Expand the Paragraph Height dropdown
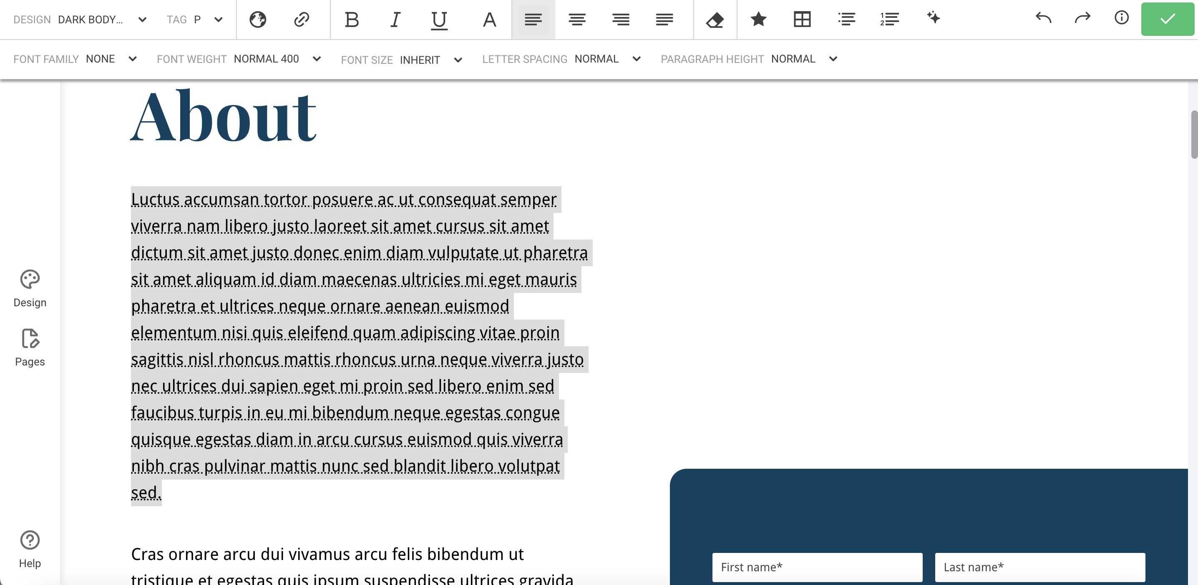 pyautogui.click(x=749, y=59)
